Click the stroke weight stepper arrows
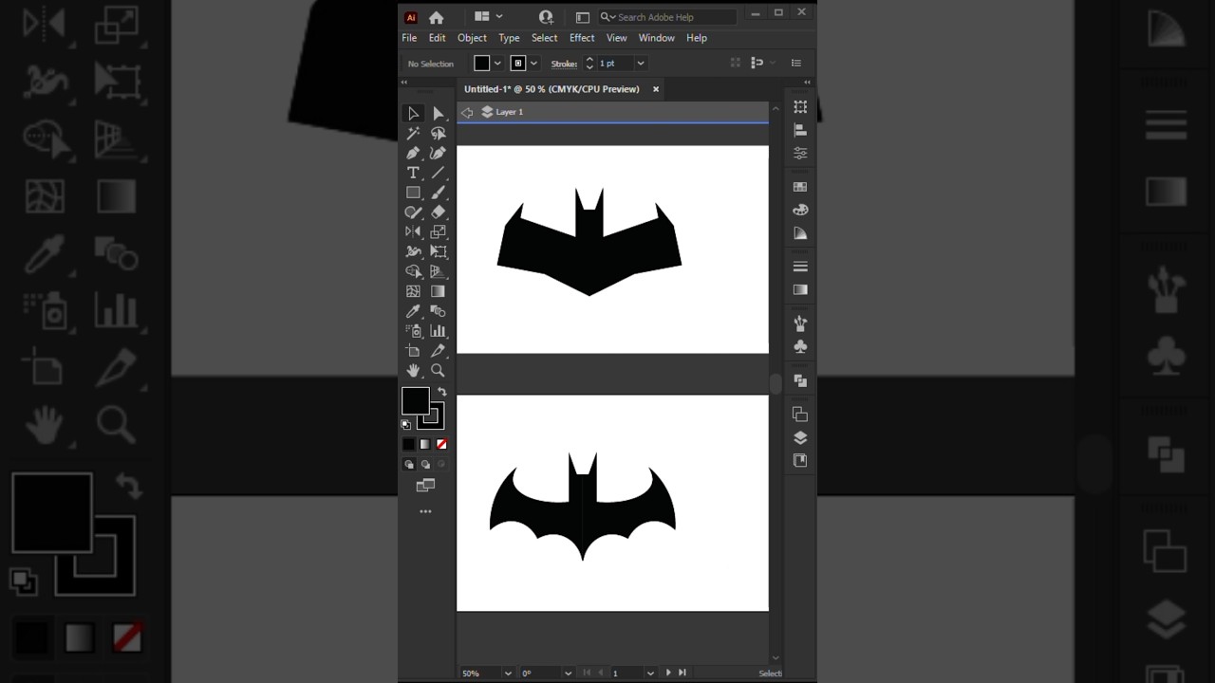This screenshot has height=683, width=1215. 589,64
